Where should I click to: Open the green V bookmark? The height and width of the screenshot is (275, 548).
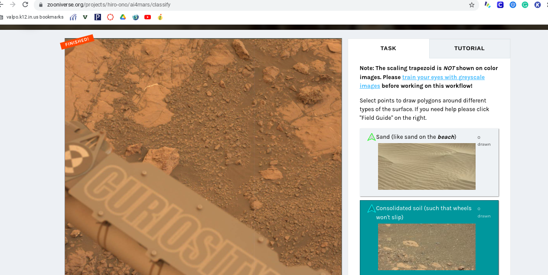coord(85,17)
